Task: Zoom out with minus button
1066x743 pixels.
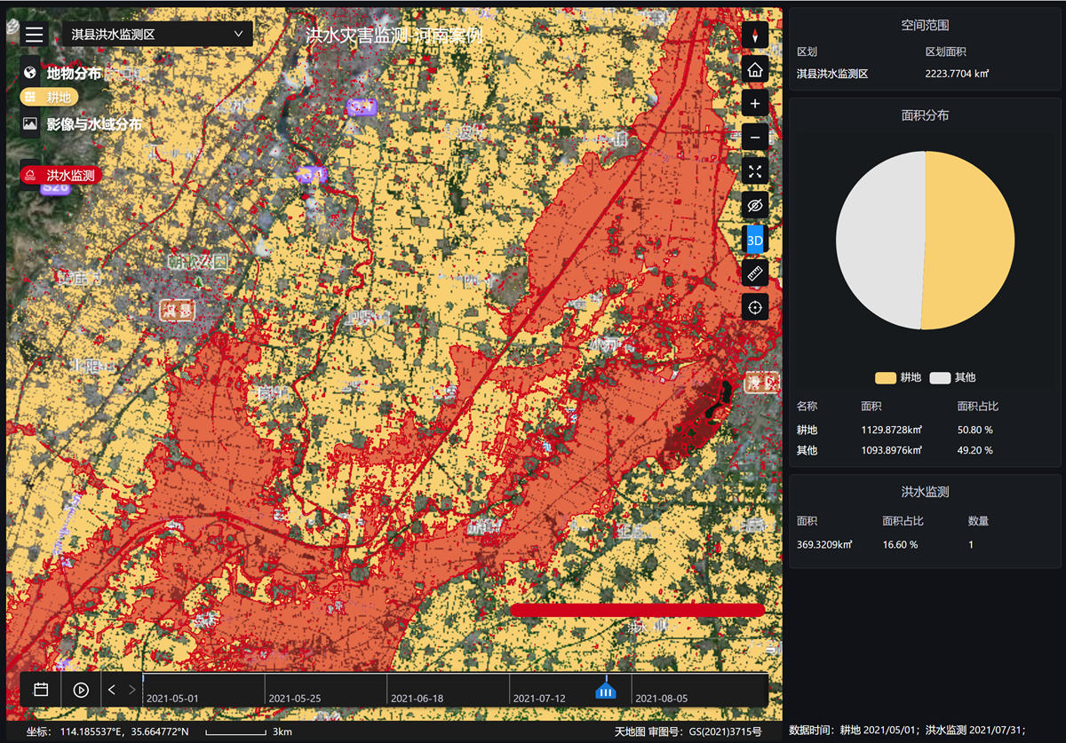Action: [755, 138]
